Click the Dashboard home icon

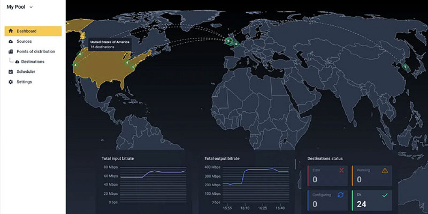[11, 31]
